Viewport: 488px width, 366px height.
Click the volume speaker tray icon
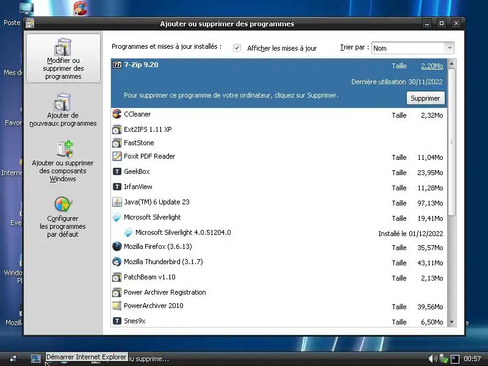432,359
